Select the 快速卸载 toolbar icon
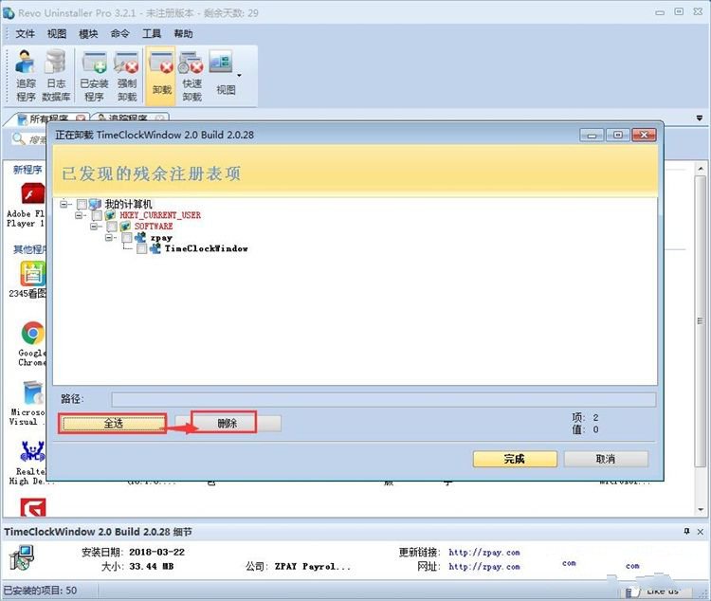 (x=191, y=76)
